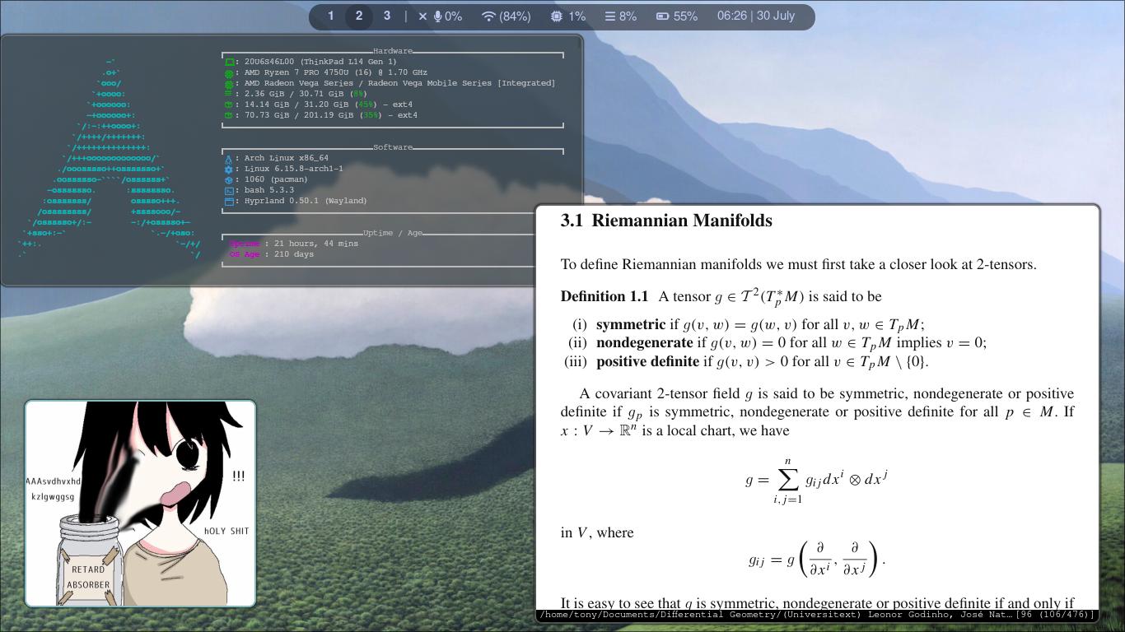Focus the Retard Absorber jar image window
Screen dimensions: 1125x632
(141, 504)
